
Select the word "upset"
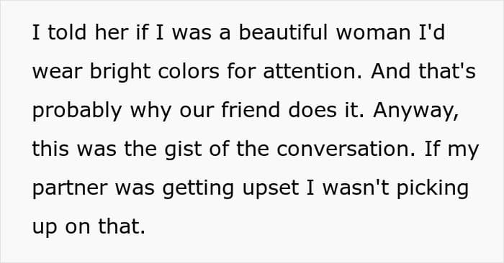click(270, 188)
